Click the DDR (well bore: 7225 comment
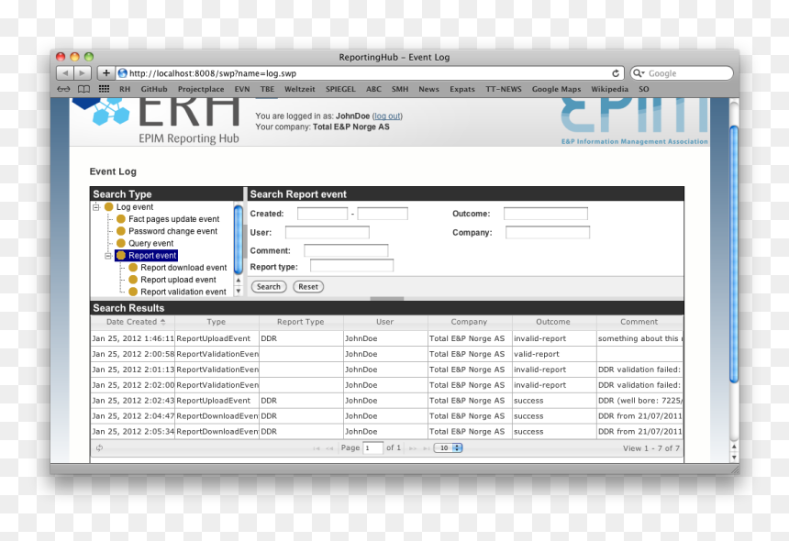 point(639,401)
